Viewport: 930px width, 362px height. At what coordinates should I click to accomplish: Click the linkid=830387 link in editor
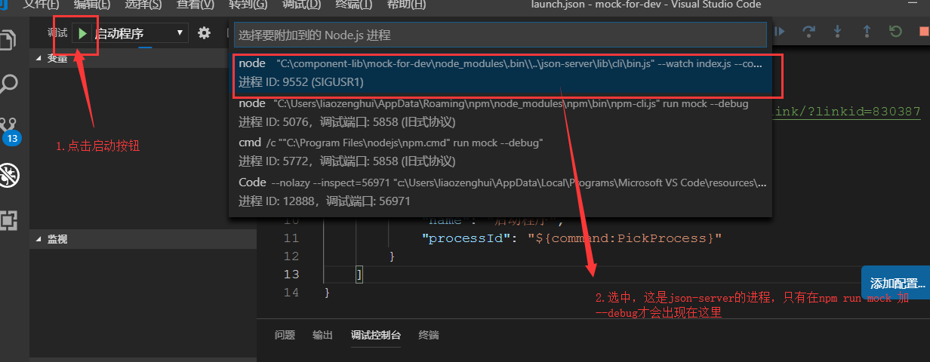tap(845, 111)
